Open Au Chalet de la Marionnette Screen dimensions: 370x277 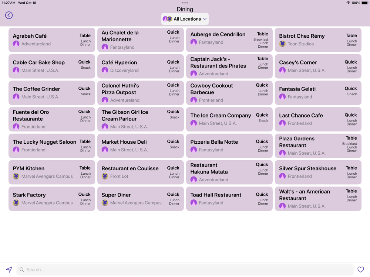point(140,40)
